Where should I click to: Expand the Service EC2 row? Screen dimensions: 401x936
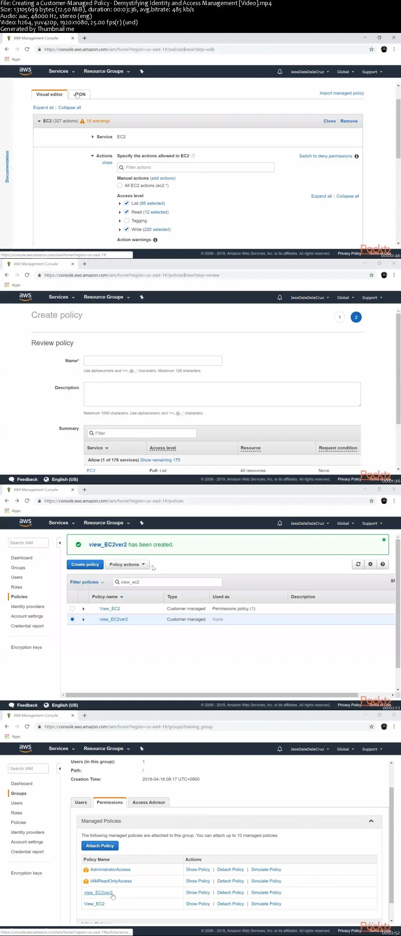click(93, 137)
